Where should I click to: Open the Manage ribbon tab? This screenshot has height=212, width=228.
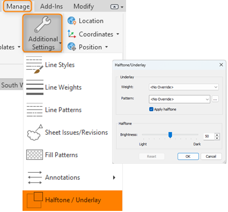point(18,6)
